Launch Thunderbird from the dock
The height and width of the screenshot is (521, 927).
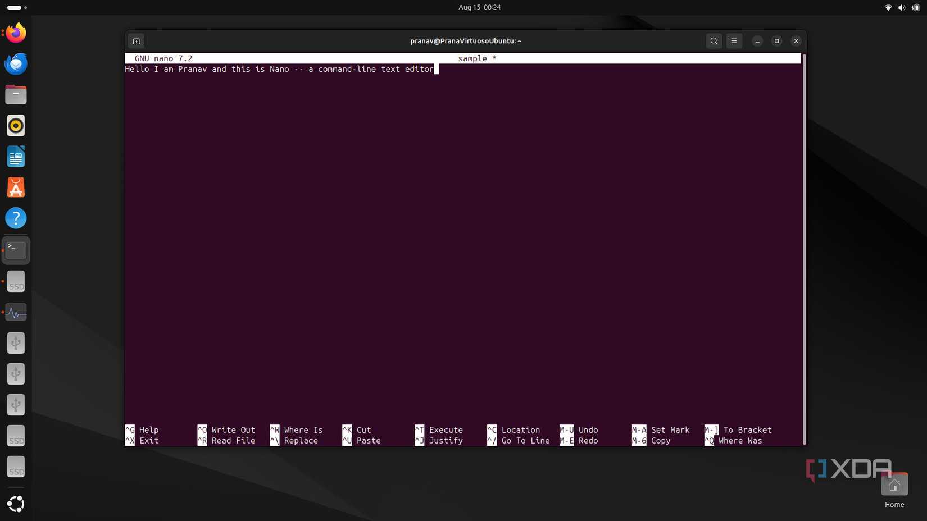click(x=15, y=63)
